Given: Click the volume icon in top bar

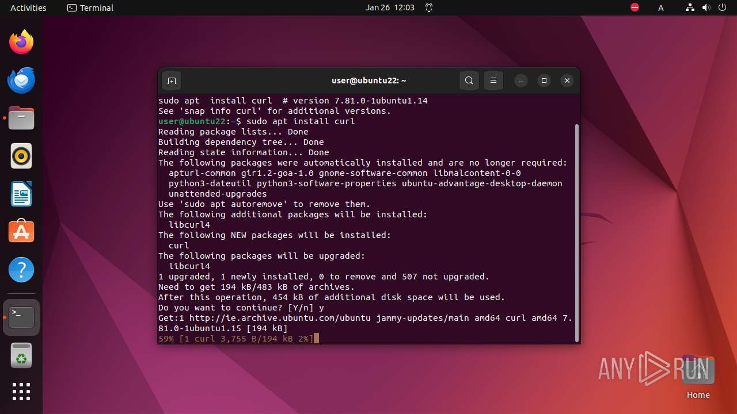Looking at the screenshot, I should click(706, 7).
